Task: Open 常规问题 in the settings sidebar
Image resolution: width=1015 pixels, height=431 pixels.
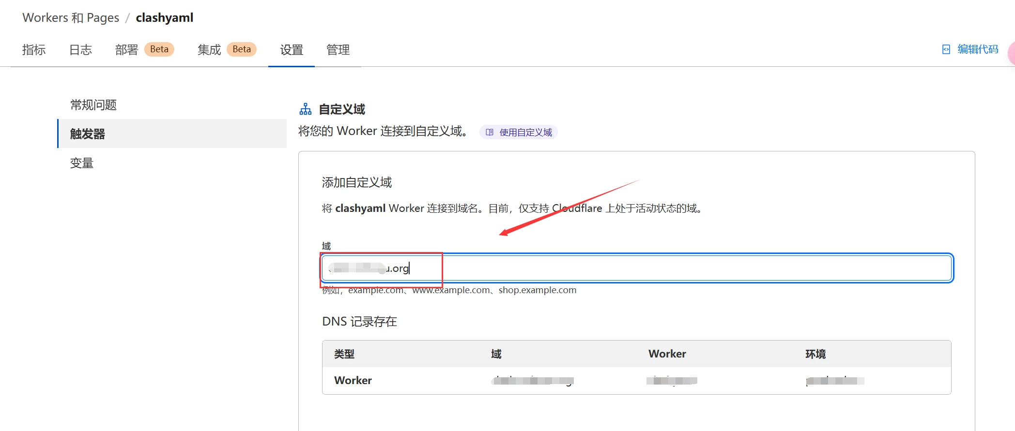Action: (93, 105)
